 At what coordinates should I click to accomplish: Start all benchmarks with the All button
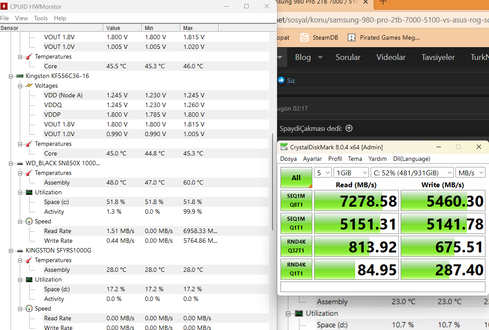pyautogui.click(x=296, y=178)
